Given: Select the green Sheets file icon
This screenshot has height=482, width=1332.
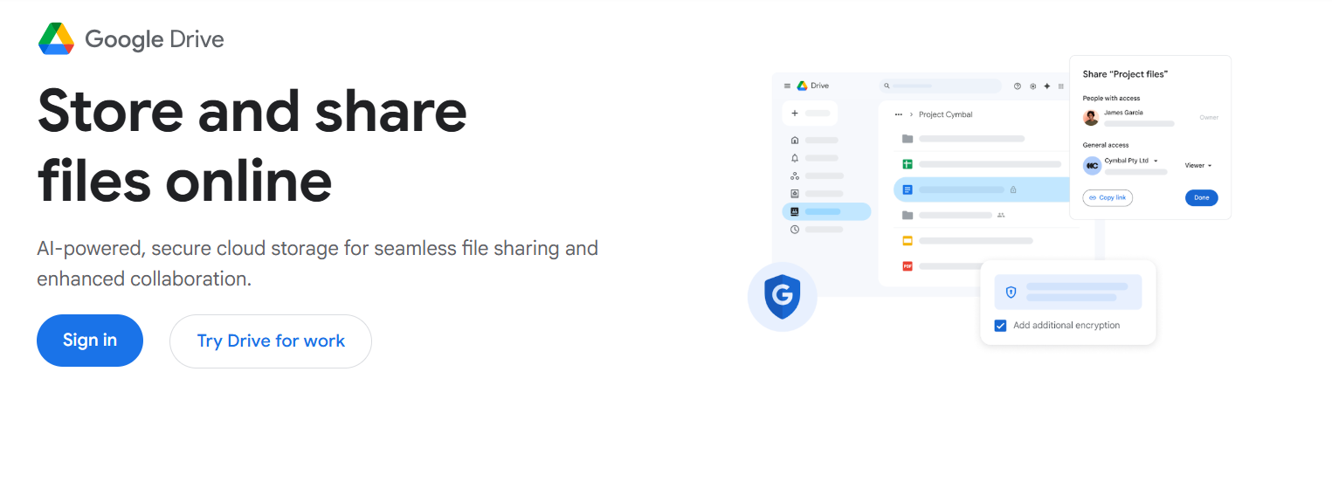Looking at the screenshot, I should pyautogui.click(x=908, y=164).
